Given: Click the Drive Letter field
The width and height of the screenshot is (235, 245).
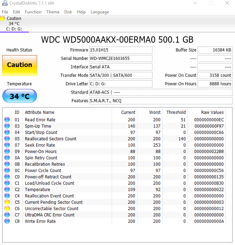Looking at the screenshot, I should (121, 84).
